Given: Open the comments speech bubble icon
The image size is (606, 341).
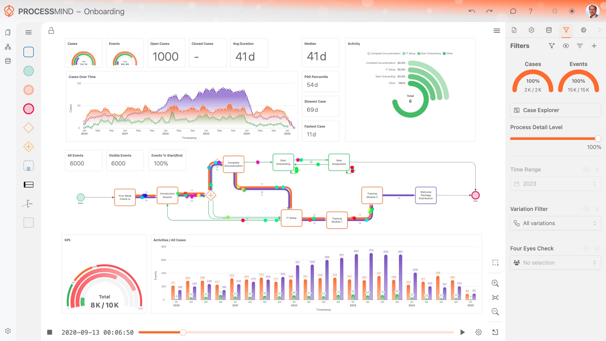Looking at the screenshot, I should pos(513,11).
